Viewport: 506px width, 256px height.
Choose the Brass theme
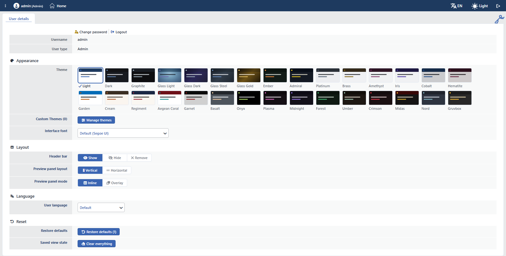pos(354,75)
